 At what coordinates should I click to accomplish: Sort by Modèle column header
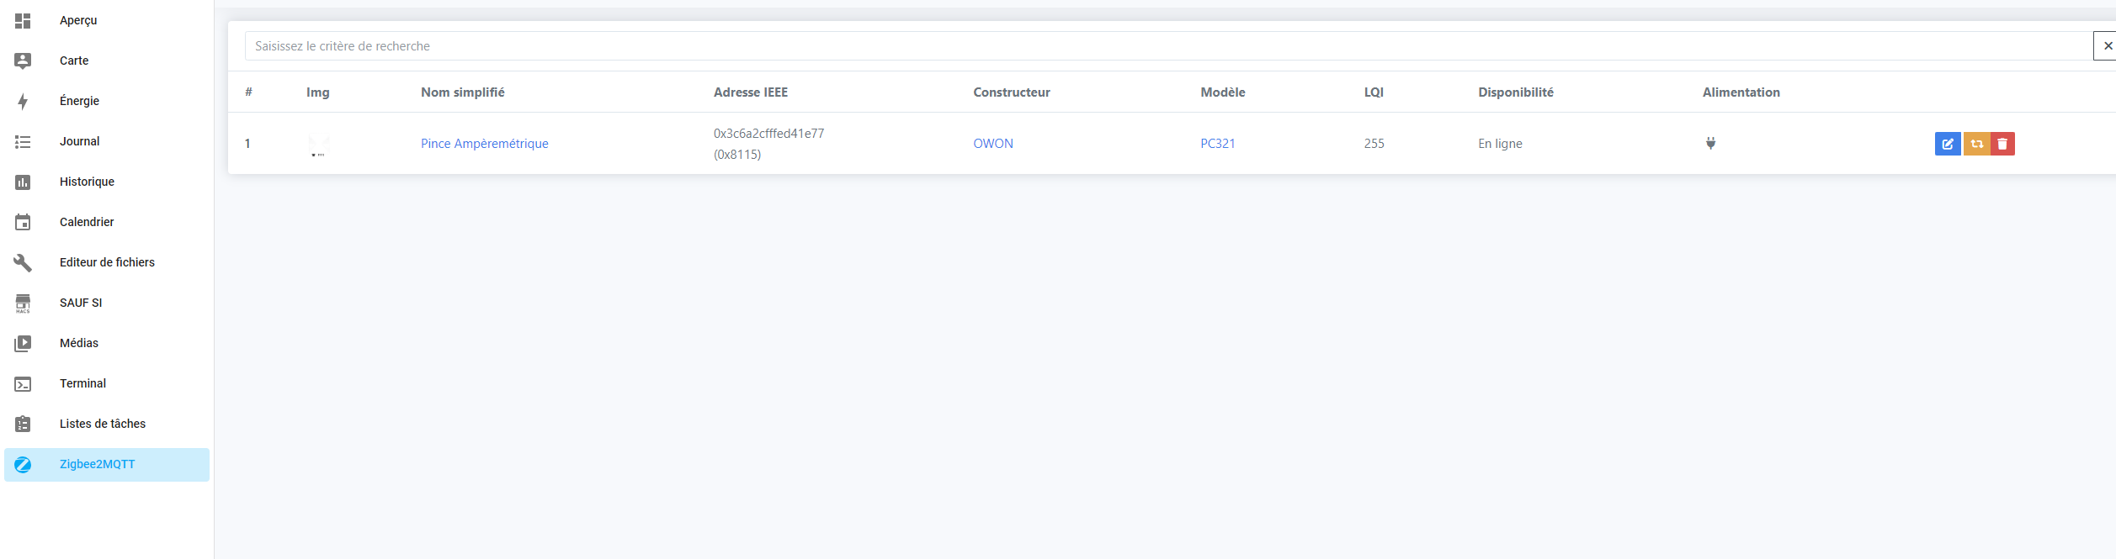[x=1223, y=92]
